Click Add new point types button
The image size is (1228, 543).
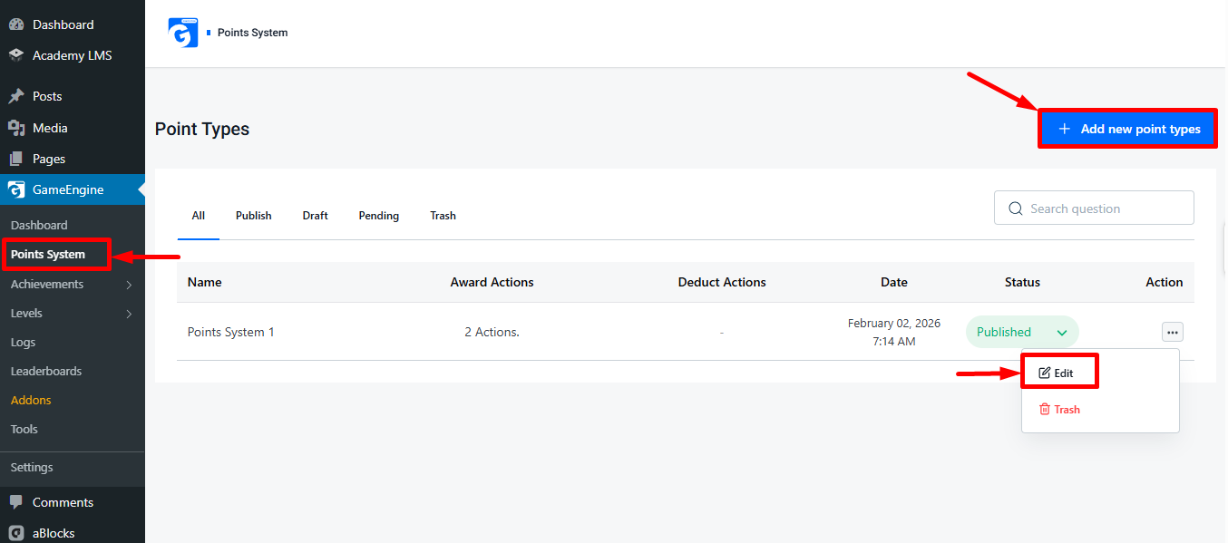pyautogui.click(x=1127, y=129)
